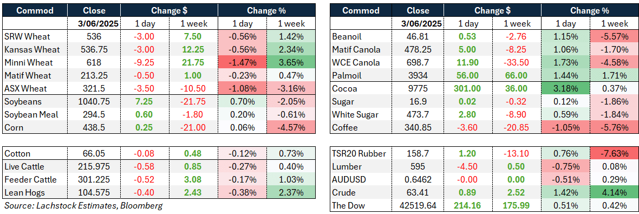This screenshot has height=214, width=639.
Task: Click the Feeder Cattle 1 week 3.08 value
Action: pos(193,179)
